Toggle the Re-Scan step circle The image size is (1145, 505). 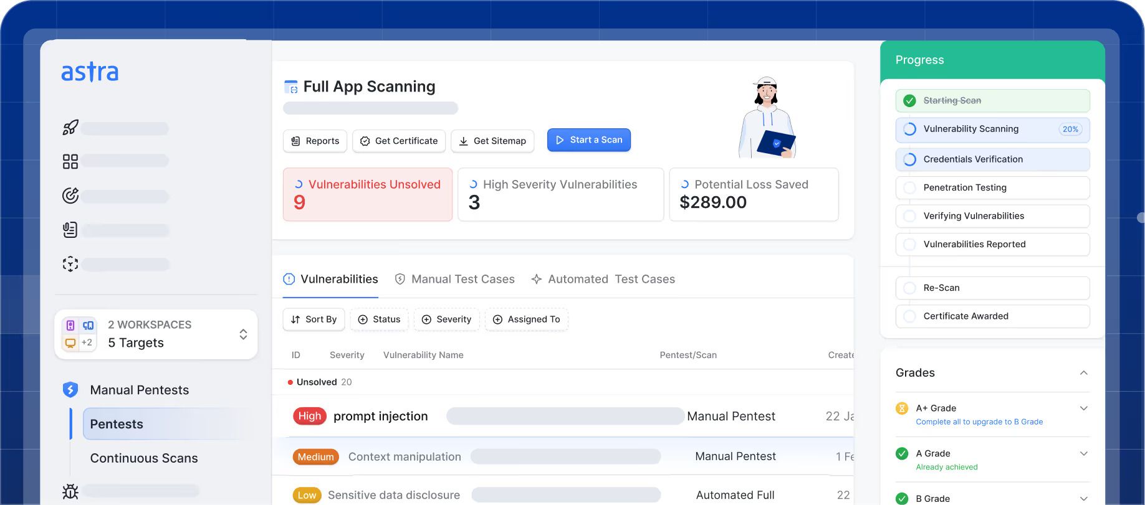click(910, 288)
